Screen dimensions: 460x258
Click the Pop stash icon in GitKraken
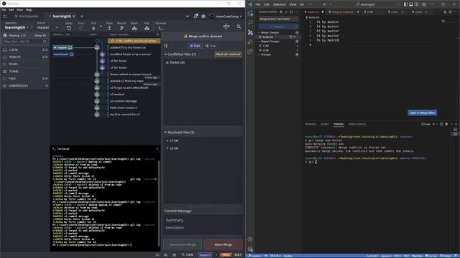click(x=147, y=28)
